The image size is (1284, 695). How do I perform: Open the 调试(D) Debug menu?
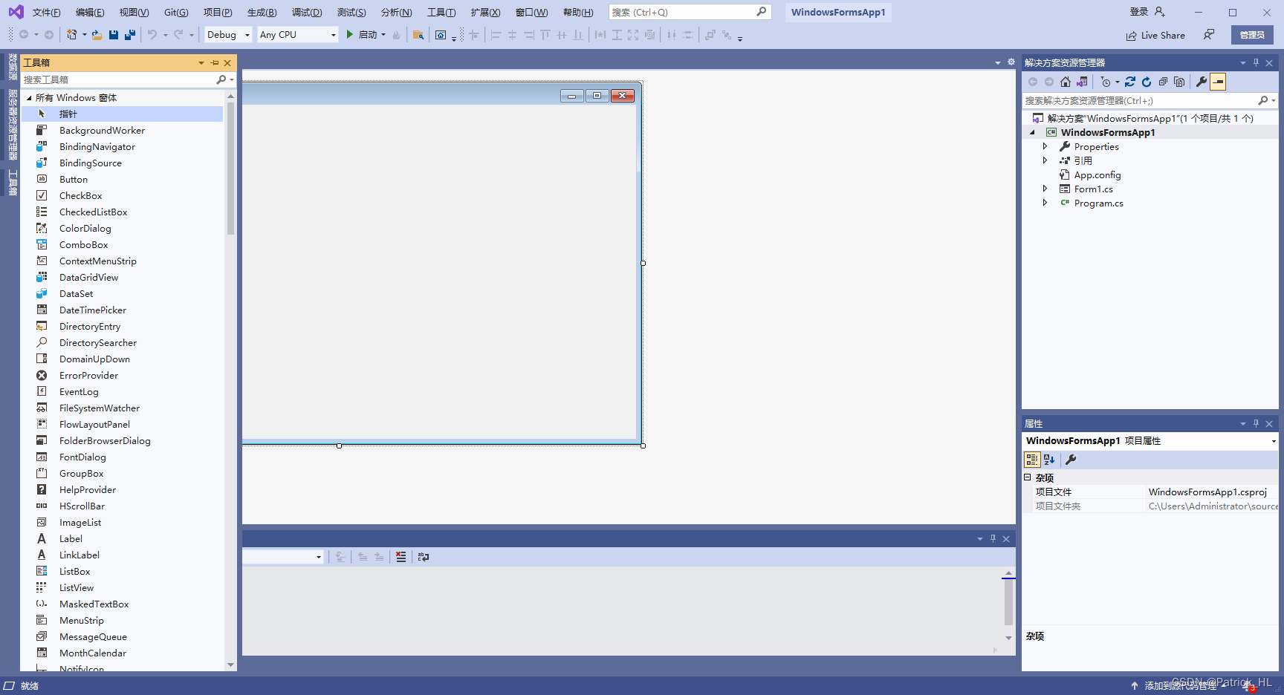pos(307,13)
